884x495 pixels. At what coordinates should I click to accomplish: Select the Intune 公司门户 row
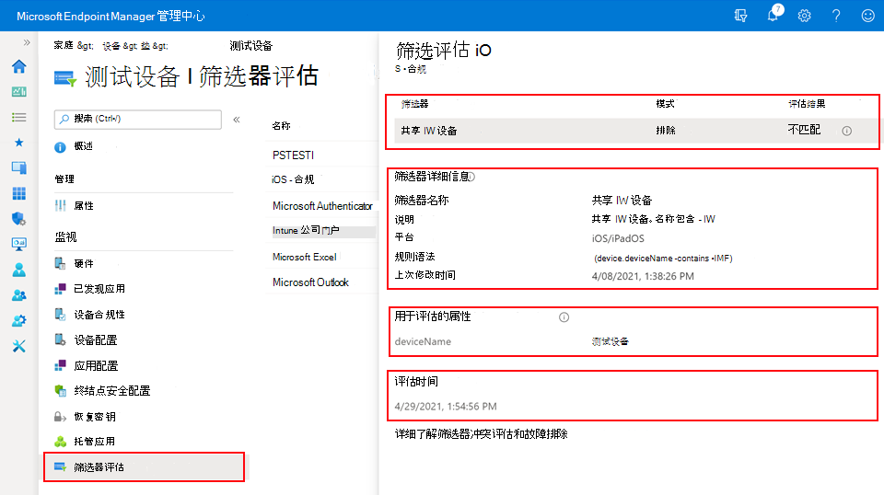tap(321, 230)
